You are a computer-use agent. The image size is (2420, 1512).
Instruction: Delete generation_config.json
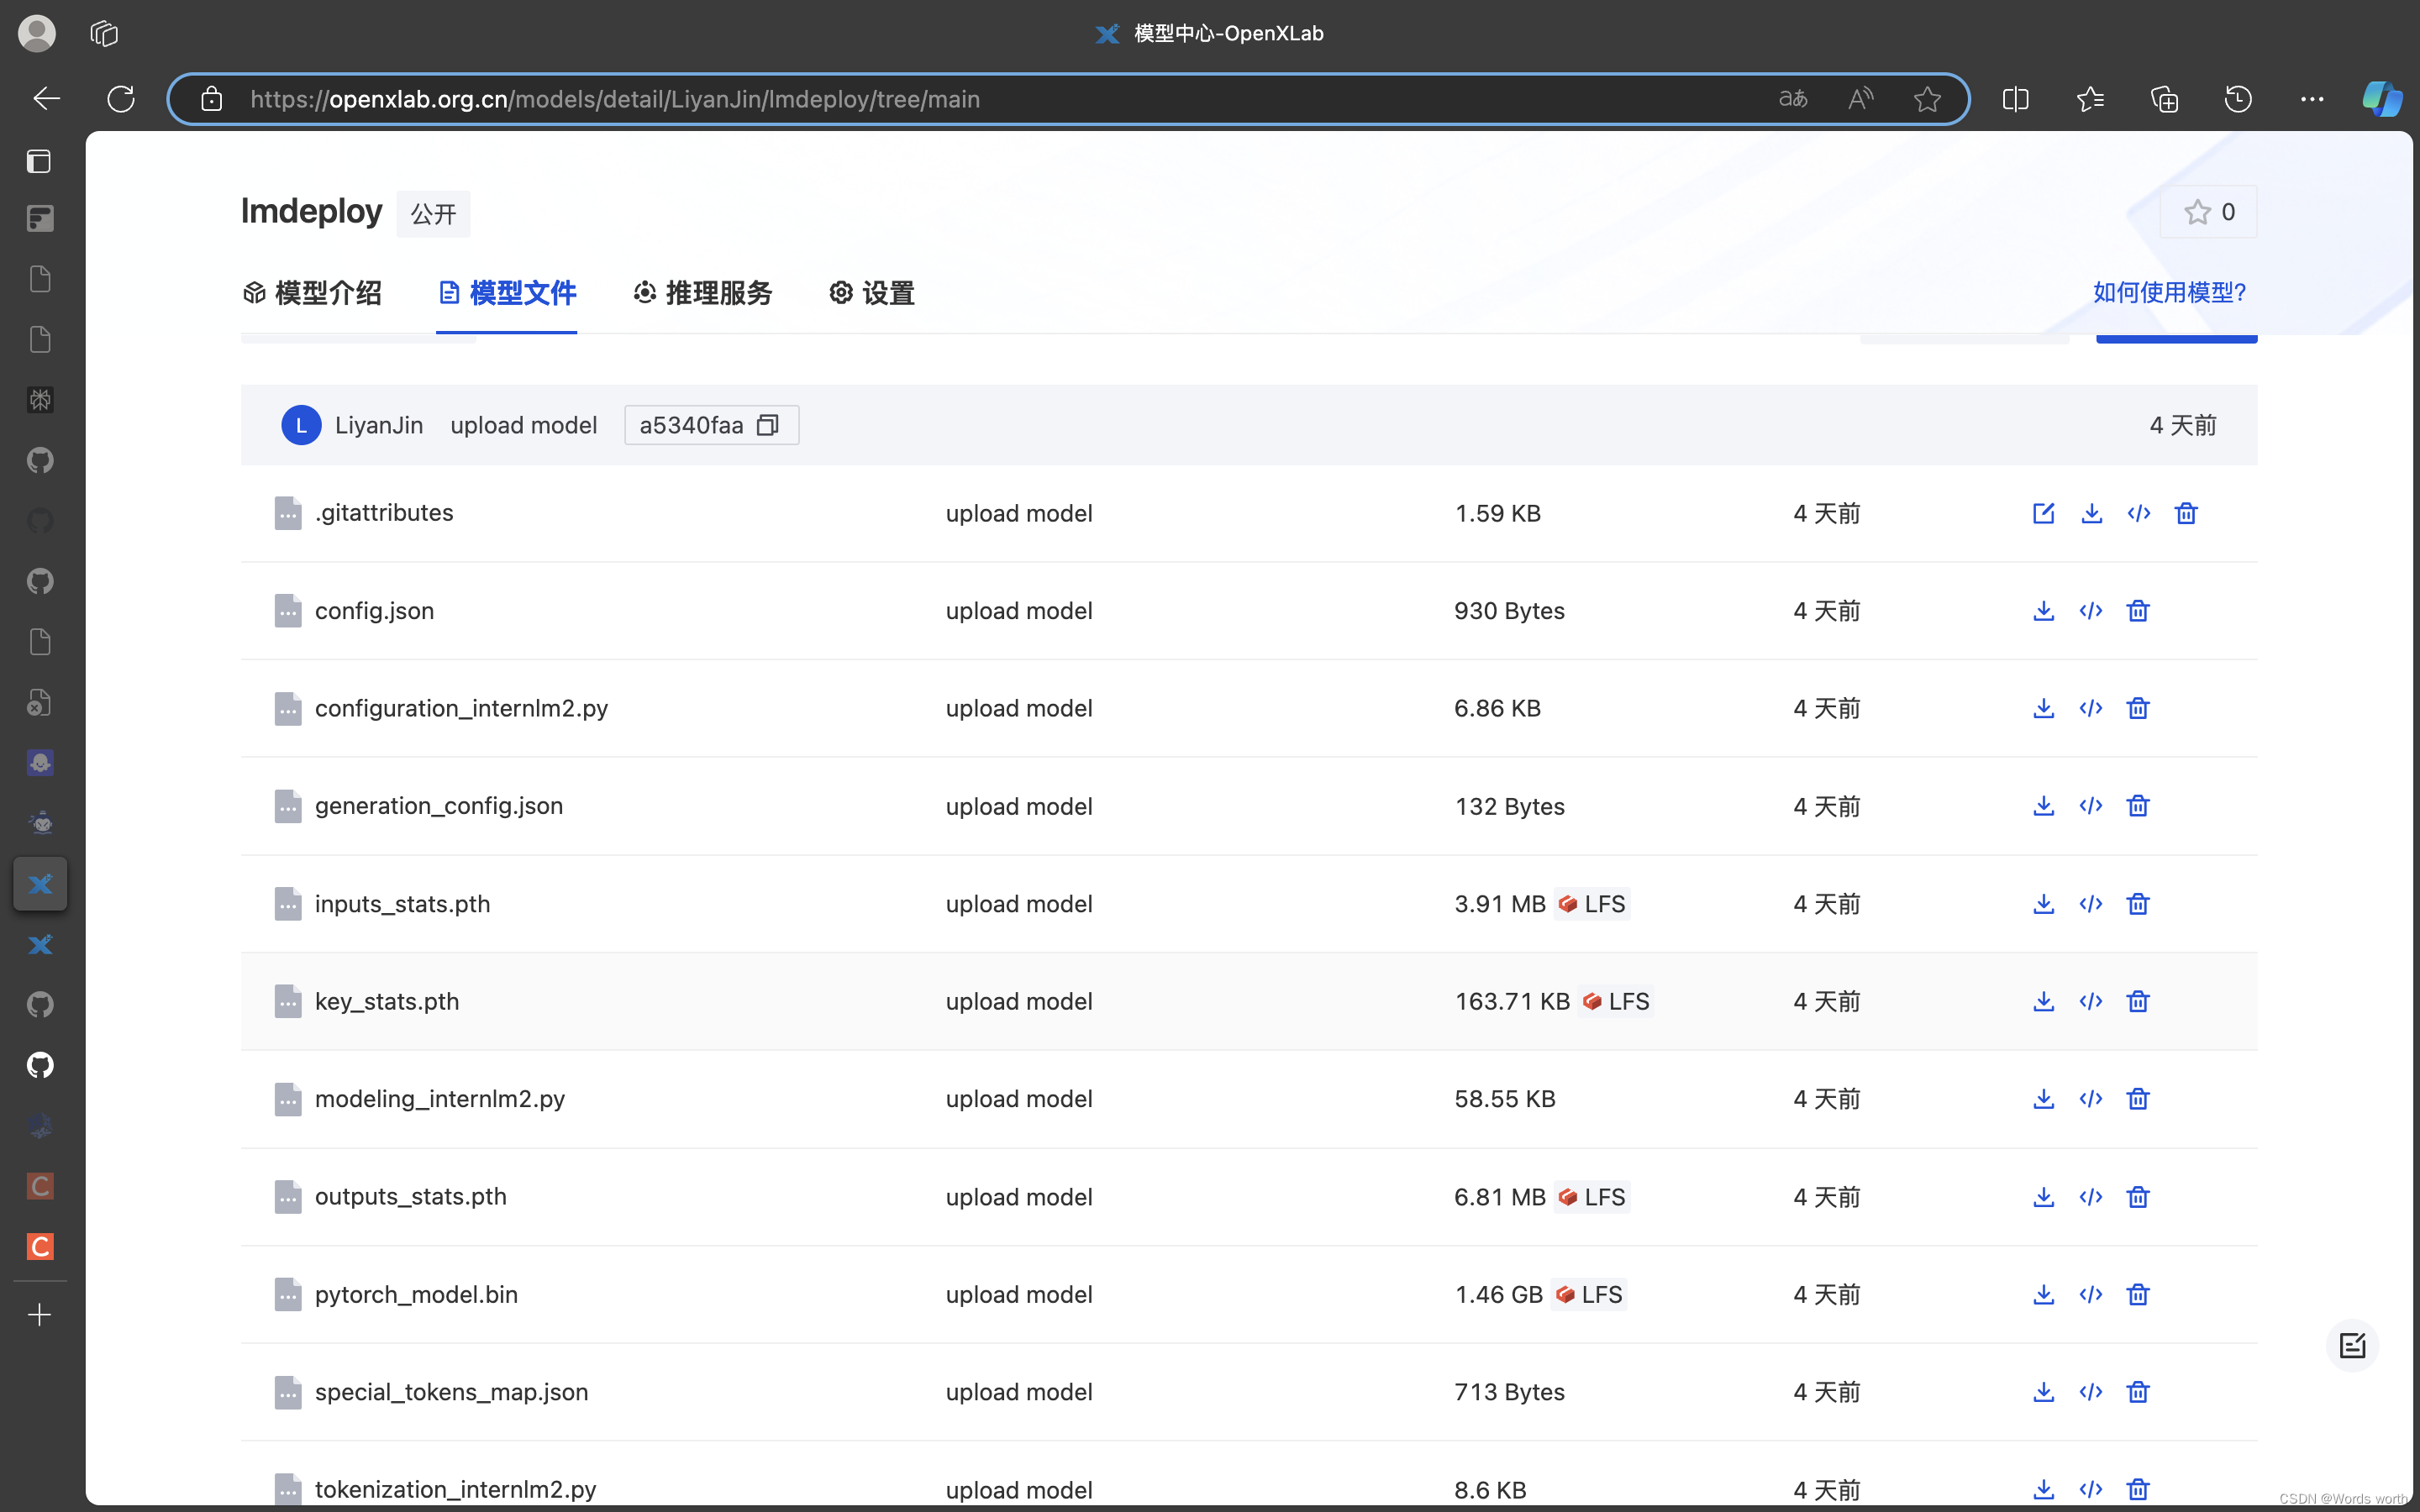2138,806
